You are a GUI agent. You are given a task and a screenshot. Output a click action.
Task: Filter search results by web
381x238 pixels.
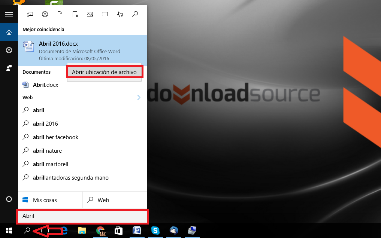point(135,14)
